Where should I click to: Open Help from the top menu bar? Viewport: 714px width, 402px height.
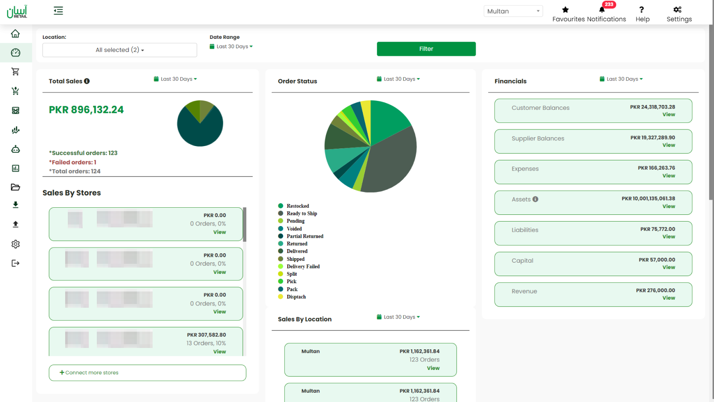coord(642,12)
